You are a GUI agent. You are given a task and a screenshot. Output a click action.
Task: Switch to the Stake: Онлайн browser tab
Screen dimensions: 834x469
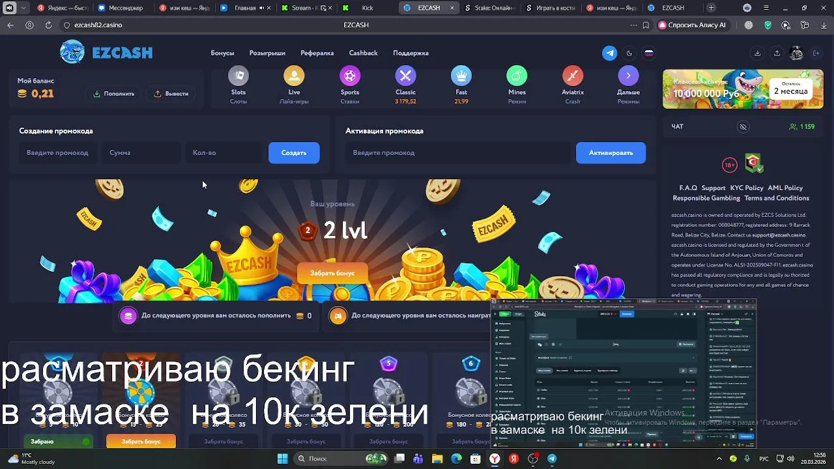point(489,8)
